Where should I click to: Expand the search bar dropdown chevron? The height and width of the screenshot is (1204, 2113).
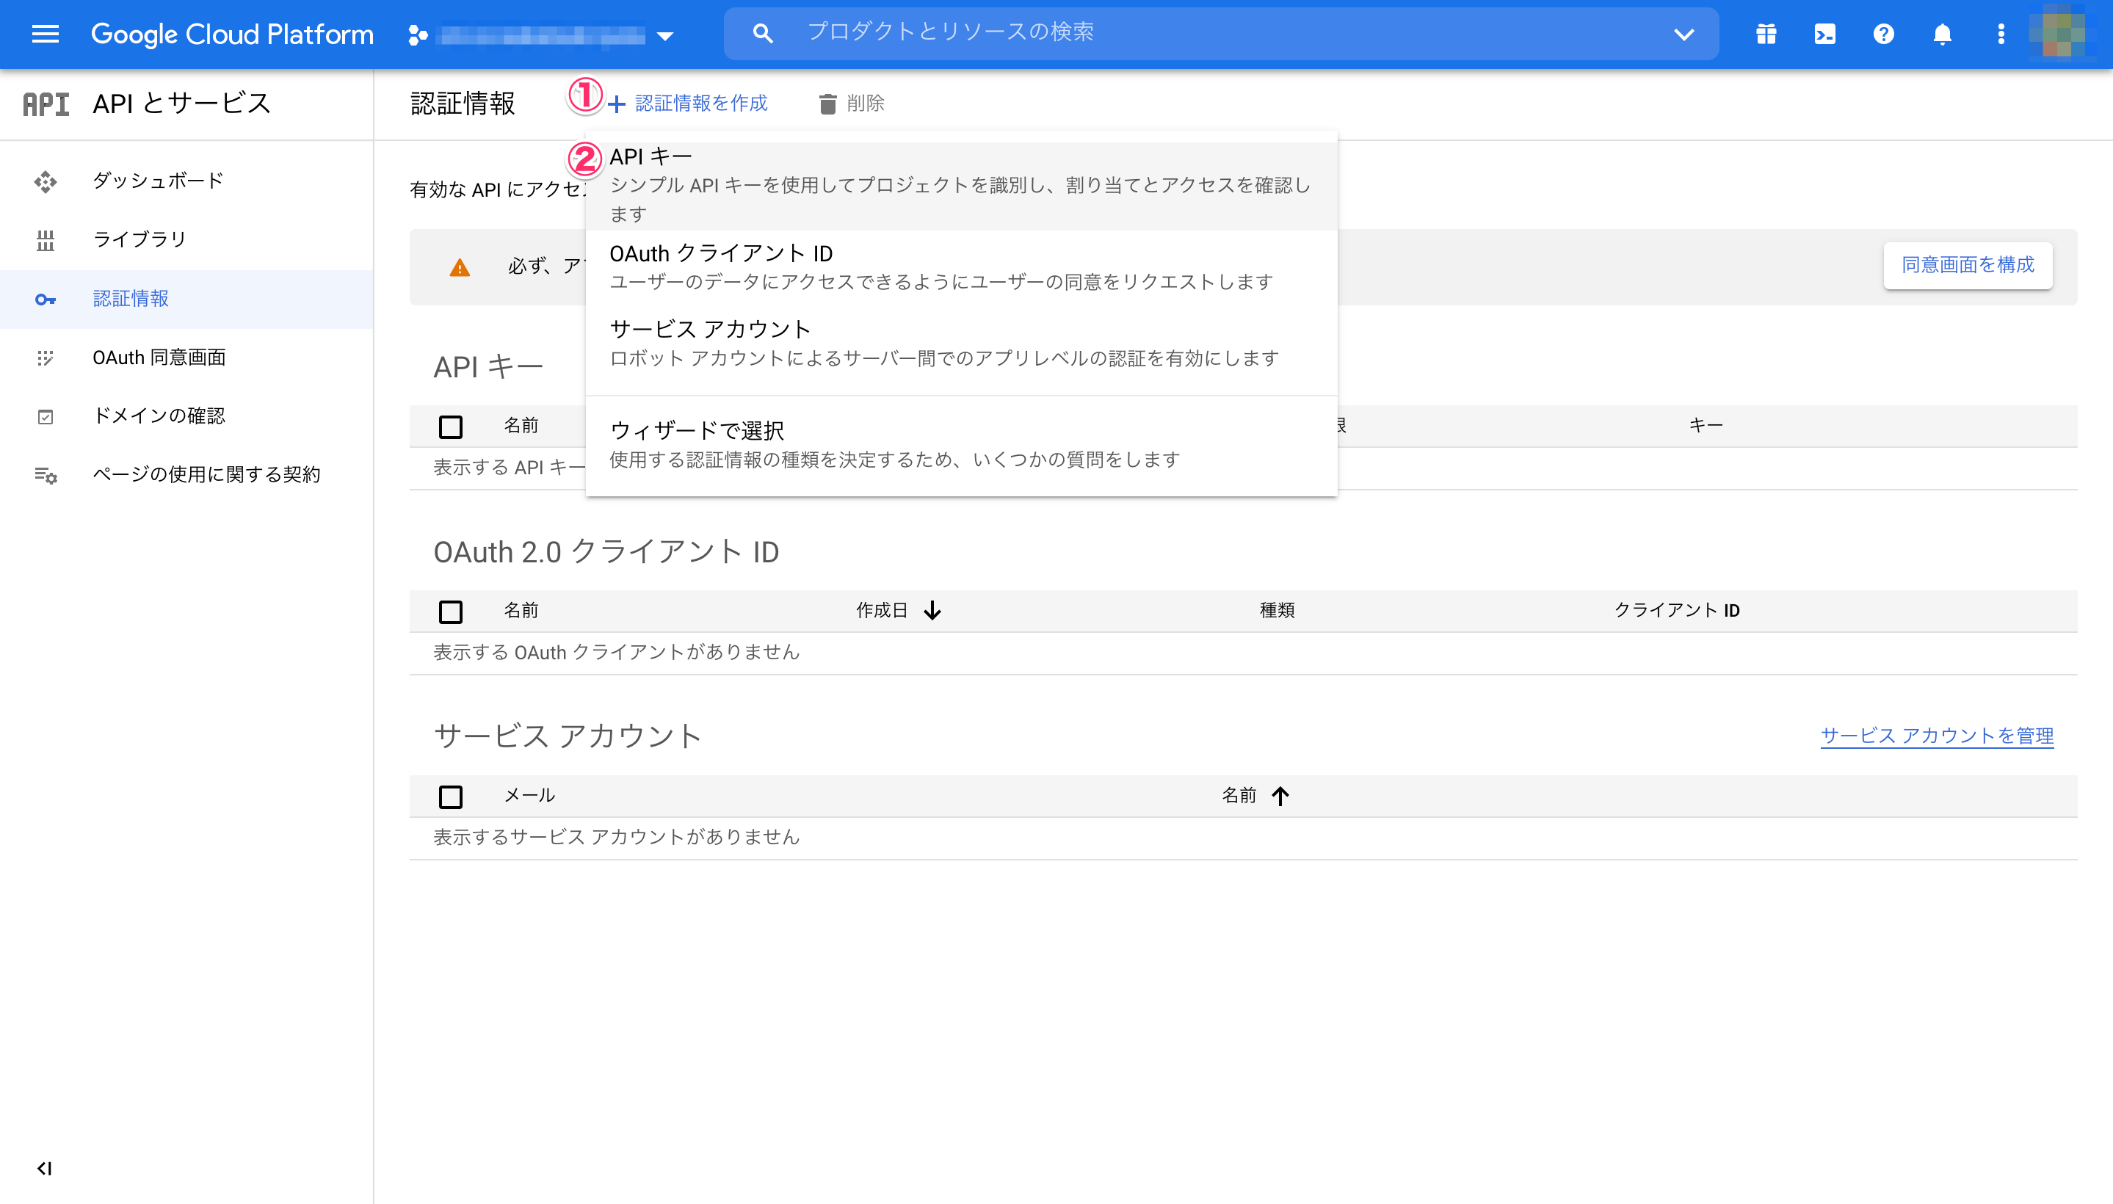[x=1683, y=34]
